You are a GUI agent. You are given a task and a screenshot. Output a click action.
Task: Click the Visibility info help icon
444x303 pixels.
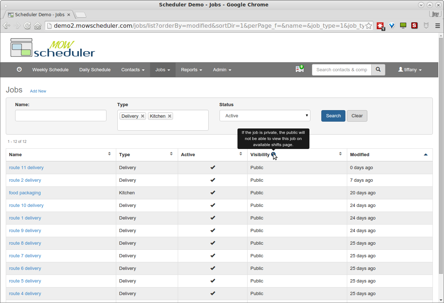(273, 154)
